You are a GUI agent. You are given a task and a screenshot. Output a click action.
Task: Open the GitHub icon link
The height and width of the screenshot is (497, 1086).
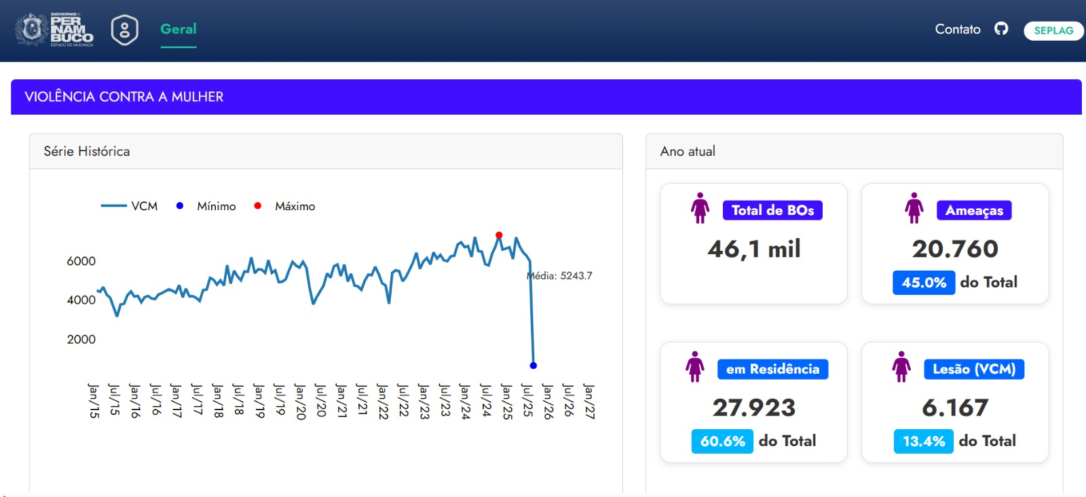tap(1001, 28)
